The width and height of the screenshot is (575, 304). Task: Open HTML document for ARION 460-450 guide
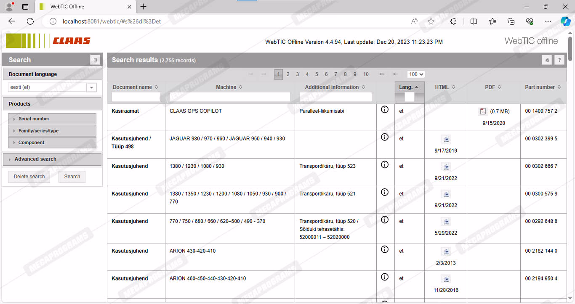(446, 279)
